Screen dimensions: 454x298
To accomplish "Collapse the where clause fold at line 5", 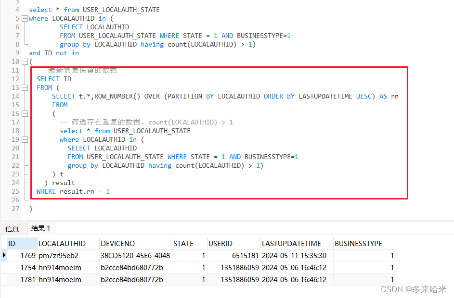I will click(x=25, y=18).
